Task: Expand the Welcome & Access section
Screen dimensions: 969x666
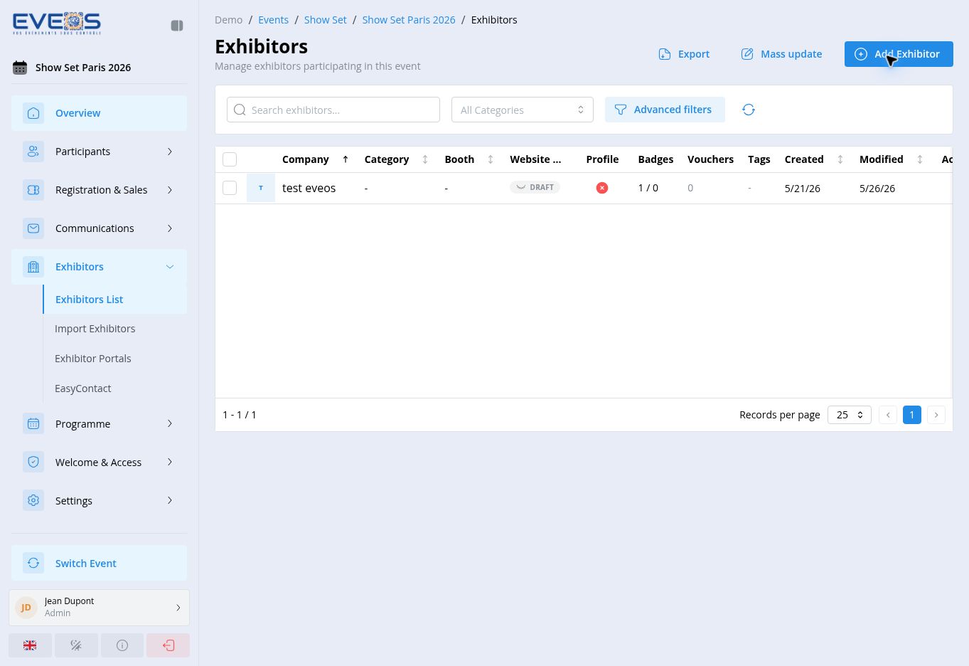Action: click(99, 462)
